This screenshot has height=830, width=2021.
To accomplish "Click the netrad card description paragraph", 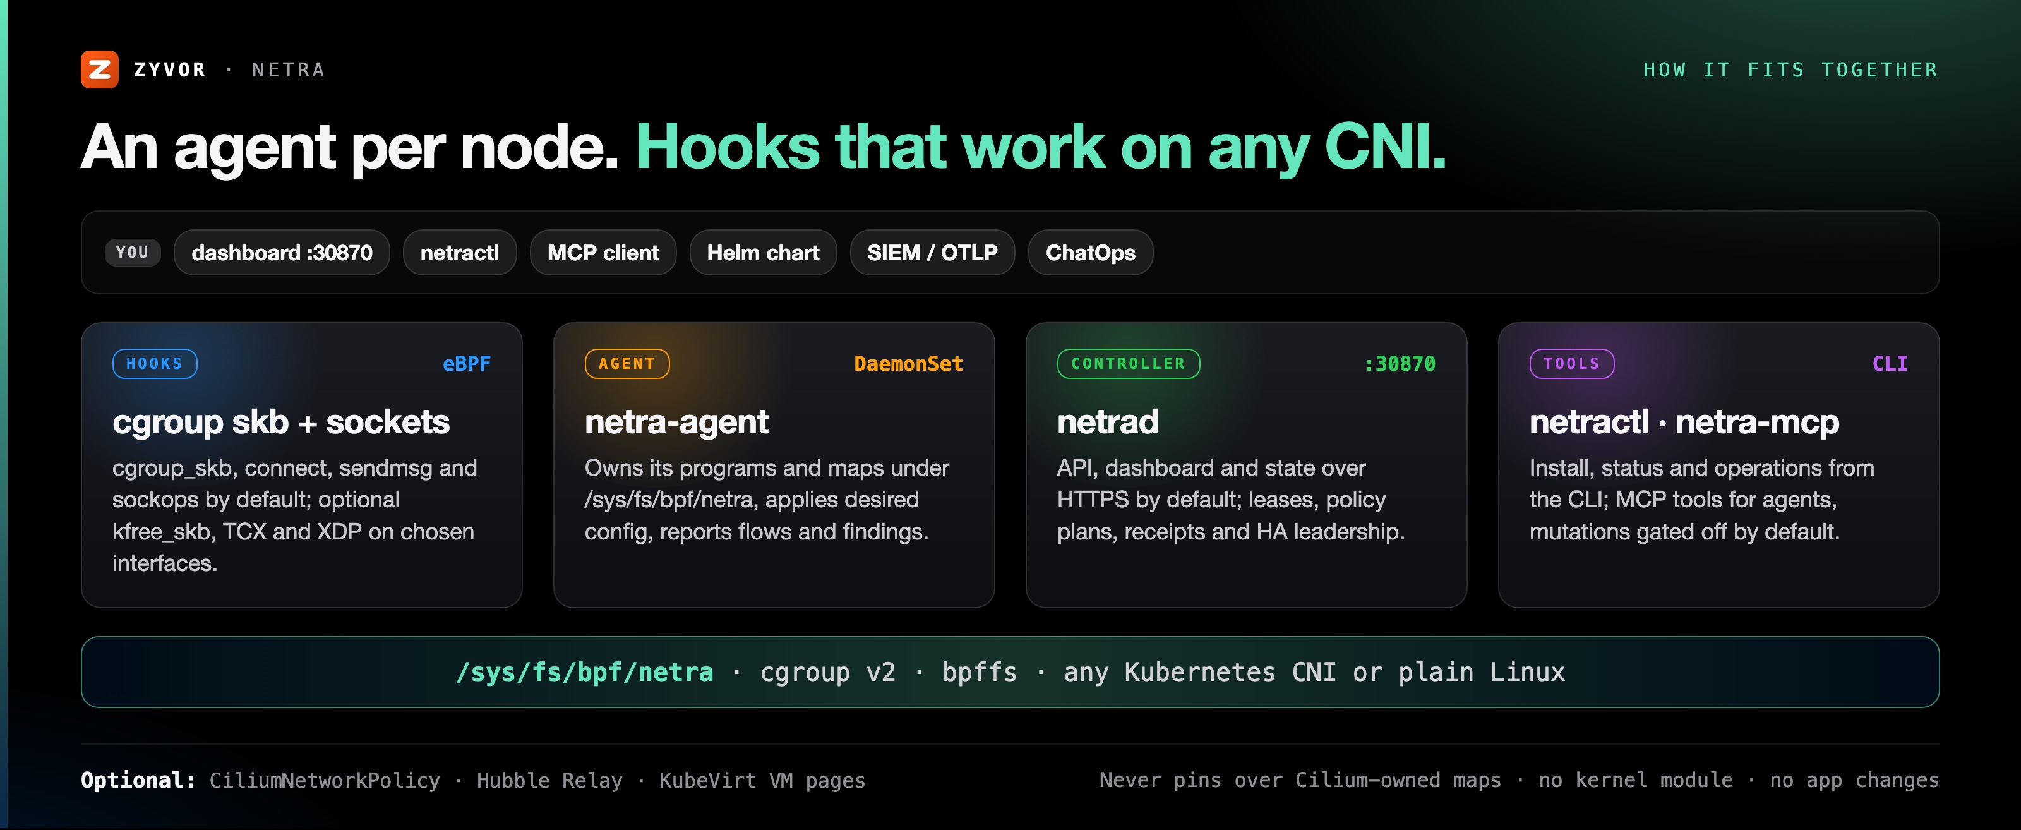I will 1231,500.
